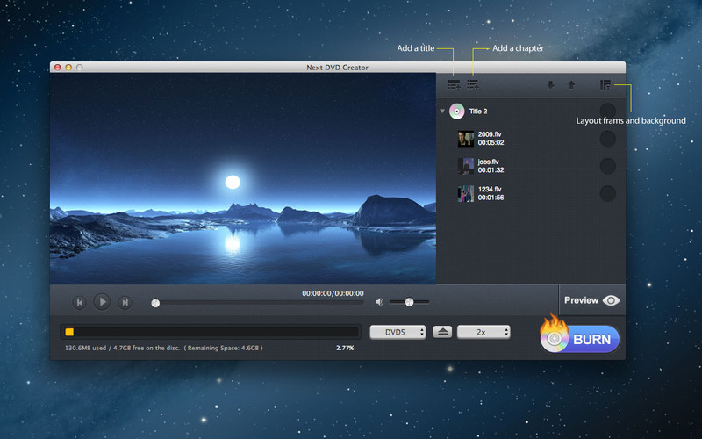The height and width of the screenshot is (439, 702).
Task: Toggle the round selector beside 1234.flv
Action: pos(607,194)
